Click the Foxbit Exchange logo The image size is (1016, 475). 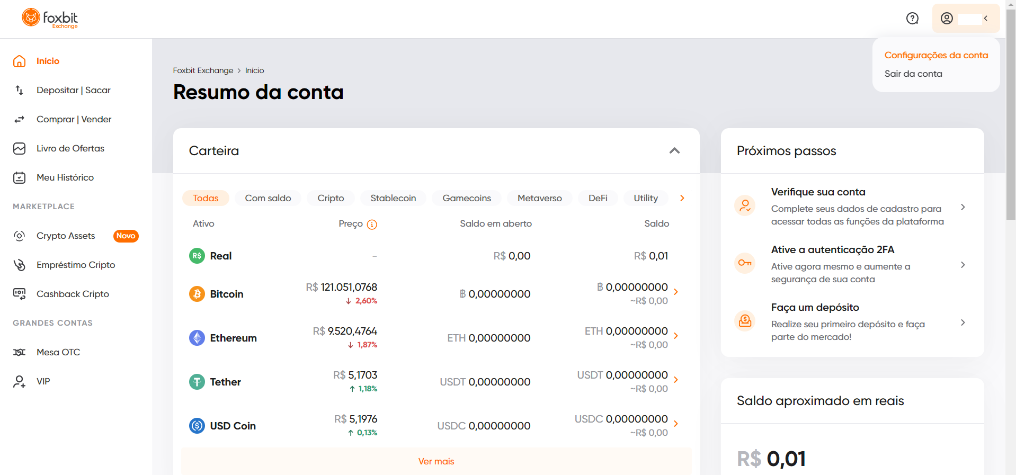(x=50, y=19)
